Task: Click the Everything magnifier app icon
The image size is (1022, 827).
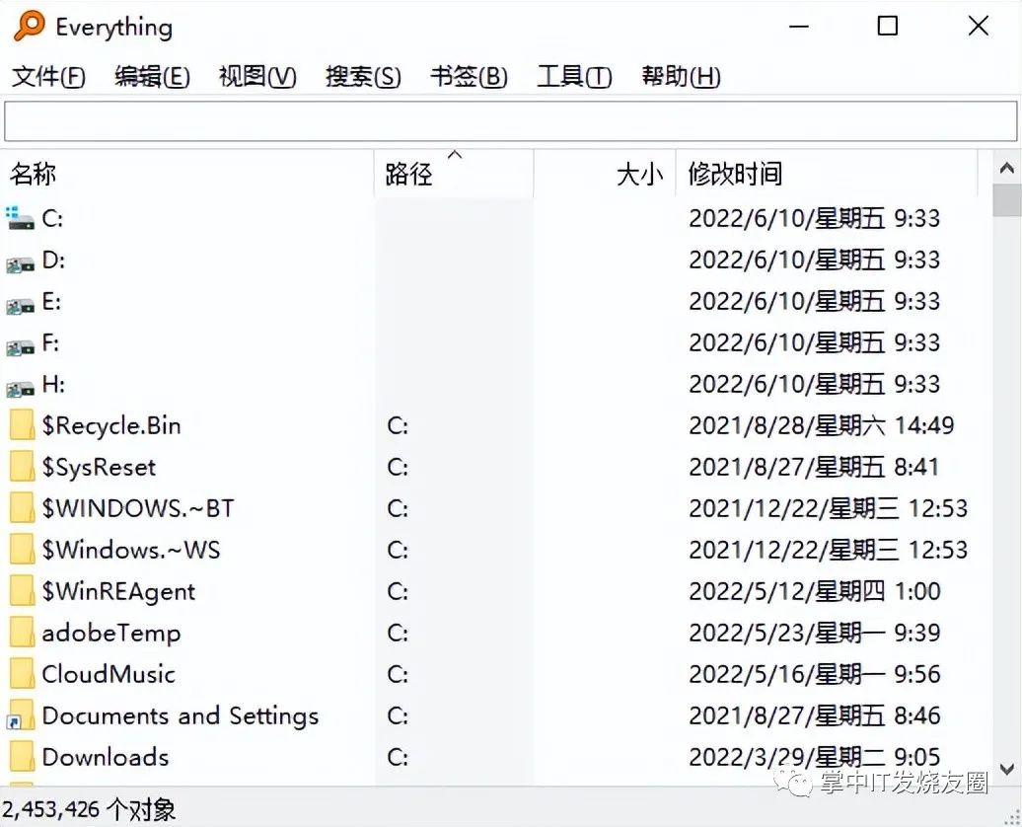Action: (x=30, y=26)
